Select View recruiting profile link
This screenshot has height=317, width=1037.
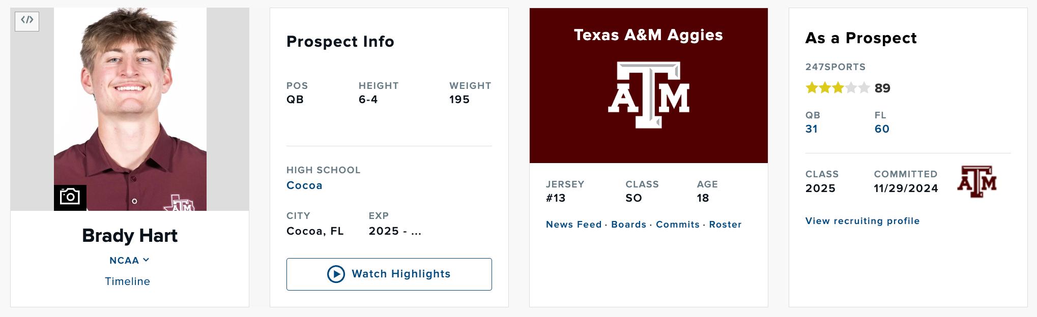[862, 221]
